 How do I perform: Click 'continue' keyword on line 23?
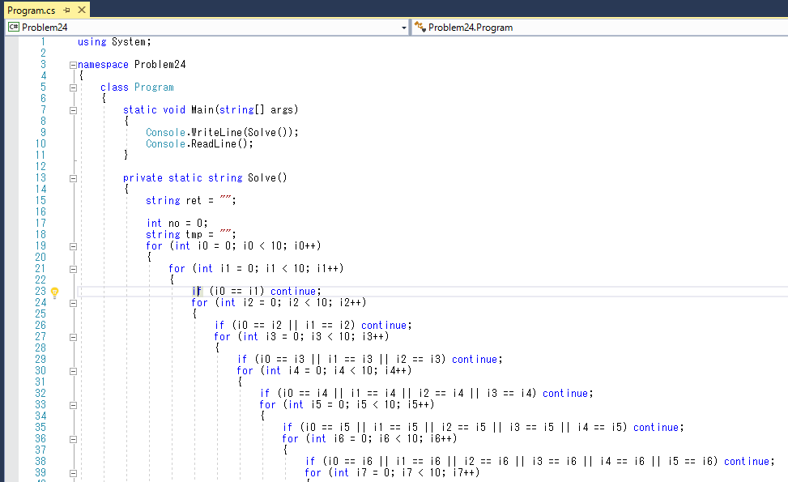pos(293,291)
